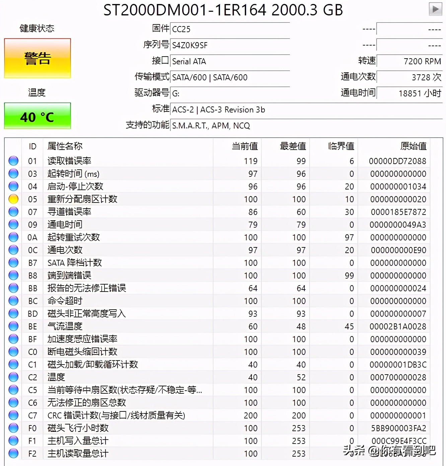The height and width of the screenshot is (466, 446).
Task: Click the 警告 health status button
Action: point(37,57)
